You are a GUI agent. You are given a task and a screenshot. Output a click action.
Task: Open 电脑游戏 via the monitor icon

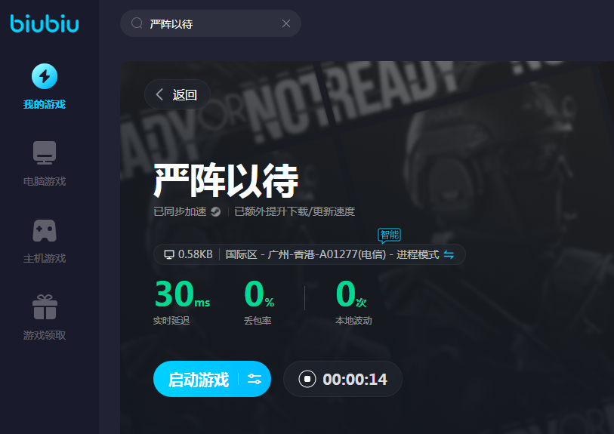45,153
